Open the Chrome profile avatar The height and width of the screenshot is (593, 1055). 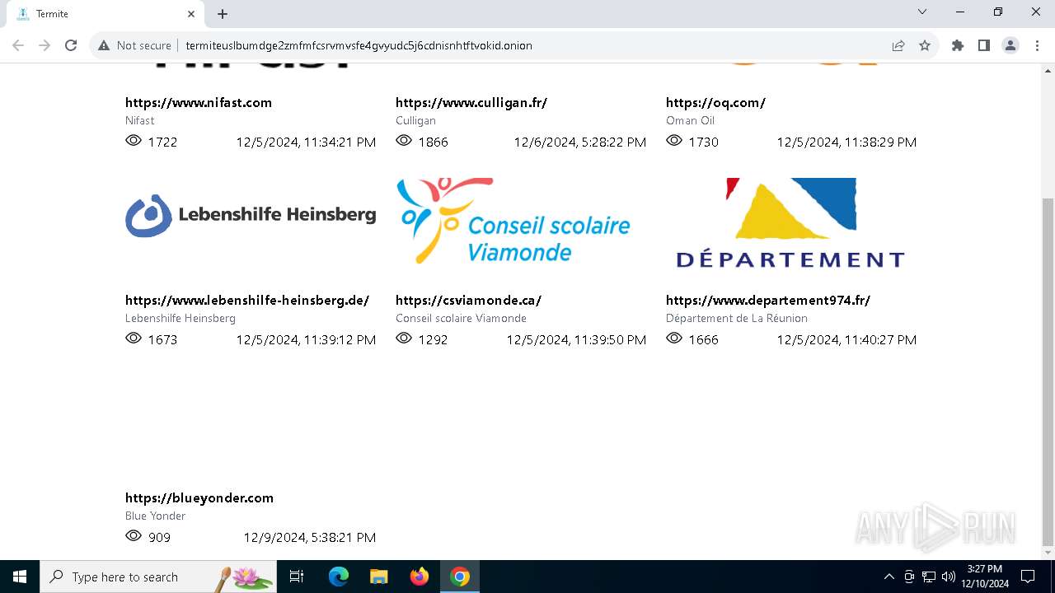tap(1010, 45)
